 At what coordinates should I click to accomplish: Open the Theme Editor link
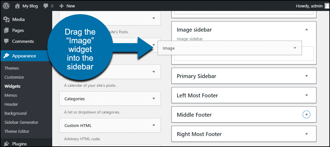(x=17, y=132)
